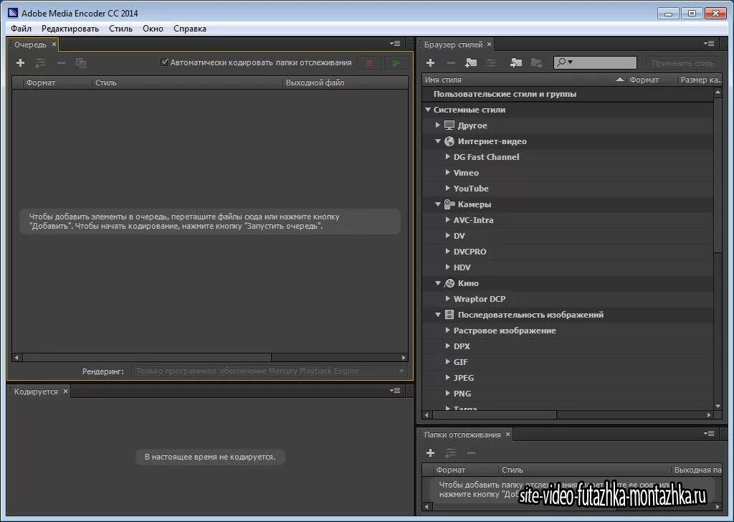Expand GIF presets
734x522 pixels.
[447, 361]
